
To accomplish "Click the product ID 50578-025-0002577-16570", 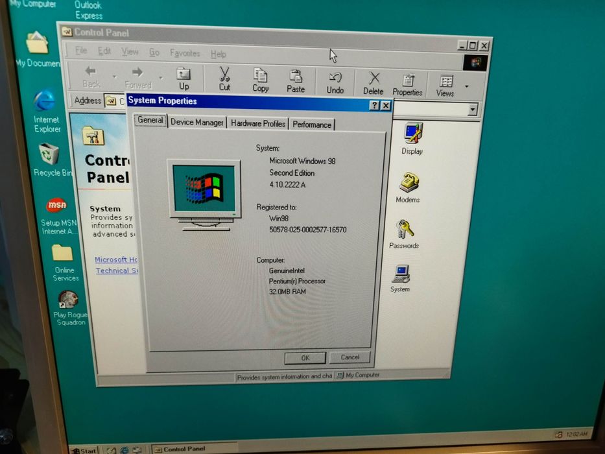I will (x=307, y=230).
